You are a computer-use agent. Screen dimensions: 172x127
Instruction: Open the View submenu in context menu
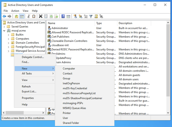(x=35, y=80)
